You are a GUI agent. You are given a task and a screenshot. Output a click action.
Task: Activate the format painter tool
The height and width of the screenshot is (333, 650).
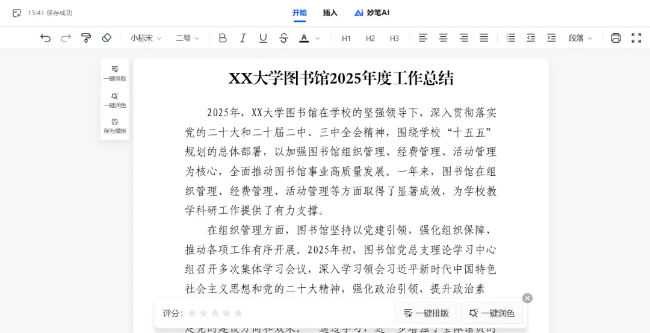coord(86,38)
